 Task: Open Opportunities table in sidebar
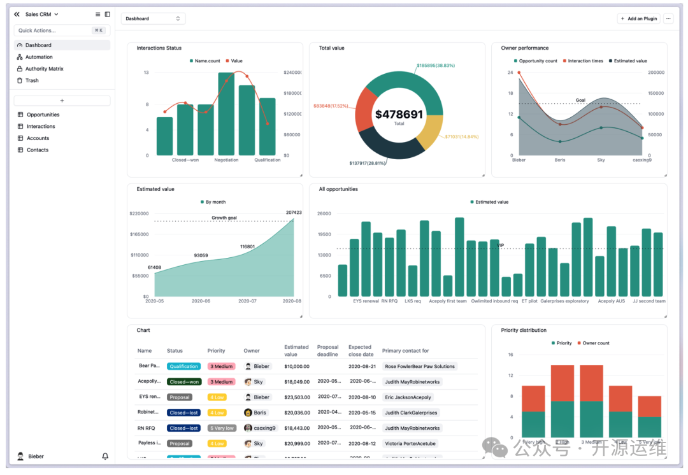(43, 115)
